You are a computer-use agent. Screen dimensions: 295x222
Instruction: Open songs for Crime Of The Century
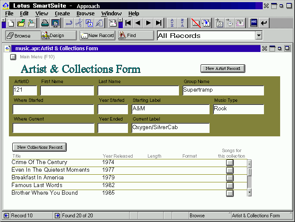pyautogui.click(x=230, y=163)
